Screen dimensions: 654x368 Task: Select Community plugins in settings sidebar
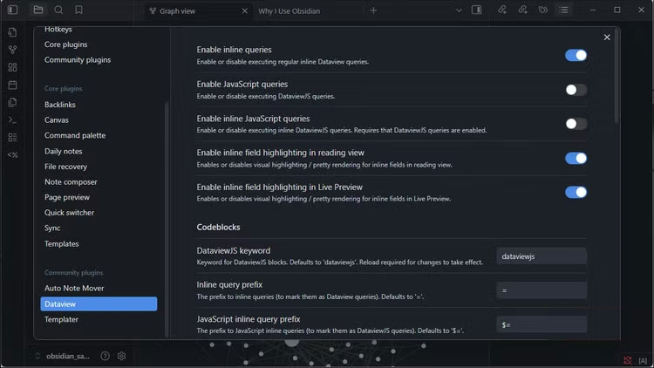(78, 59)
